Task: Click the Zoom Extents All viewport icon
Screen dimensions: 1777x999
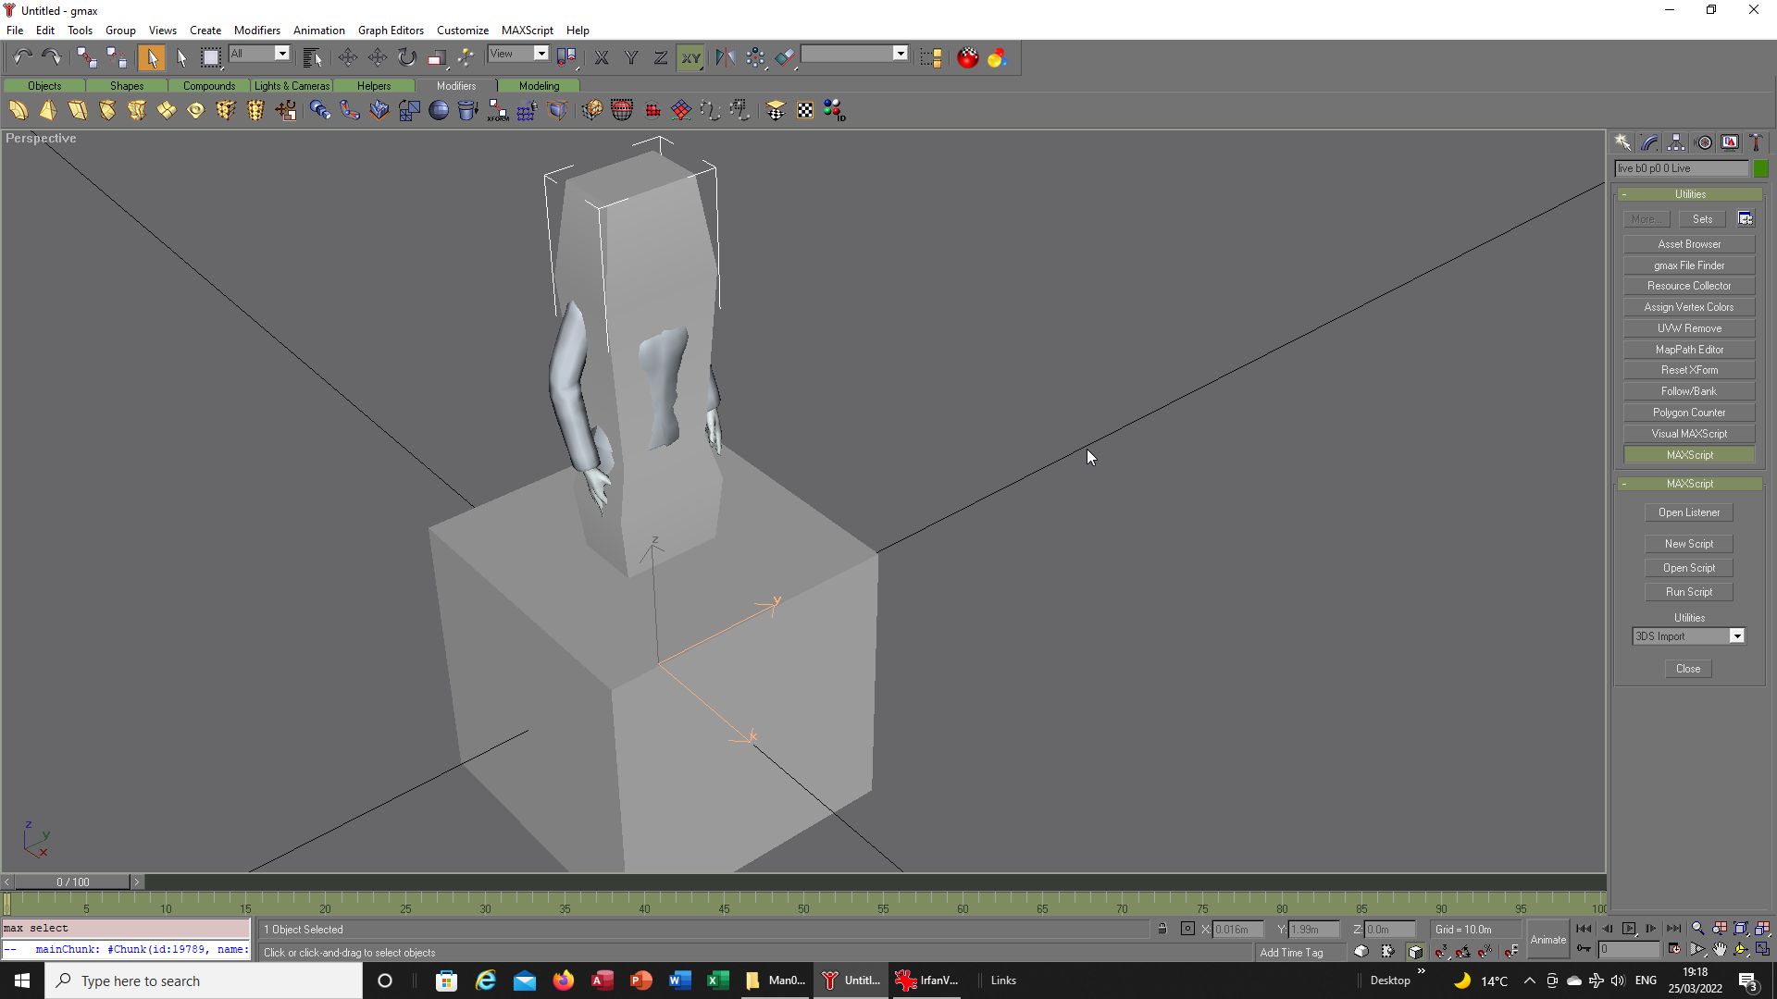Action: point(1762,929)
